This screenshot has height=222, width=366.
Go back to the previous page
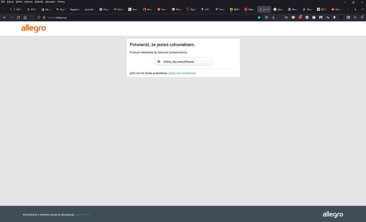(4, 18)
